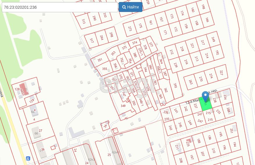
Task: Select parcel labeled 242
Action: (x=186, y=109)
